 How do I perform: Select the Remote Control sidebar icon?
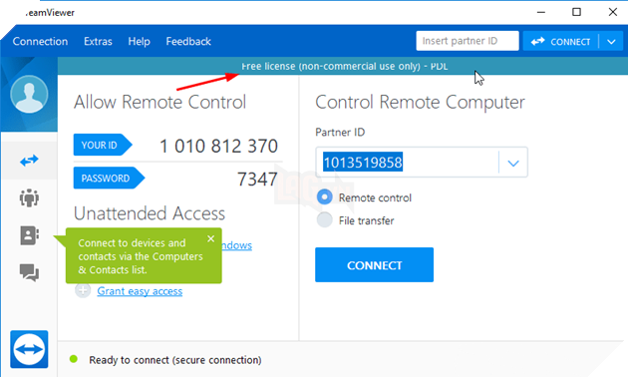click(x=29, y=161)
